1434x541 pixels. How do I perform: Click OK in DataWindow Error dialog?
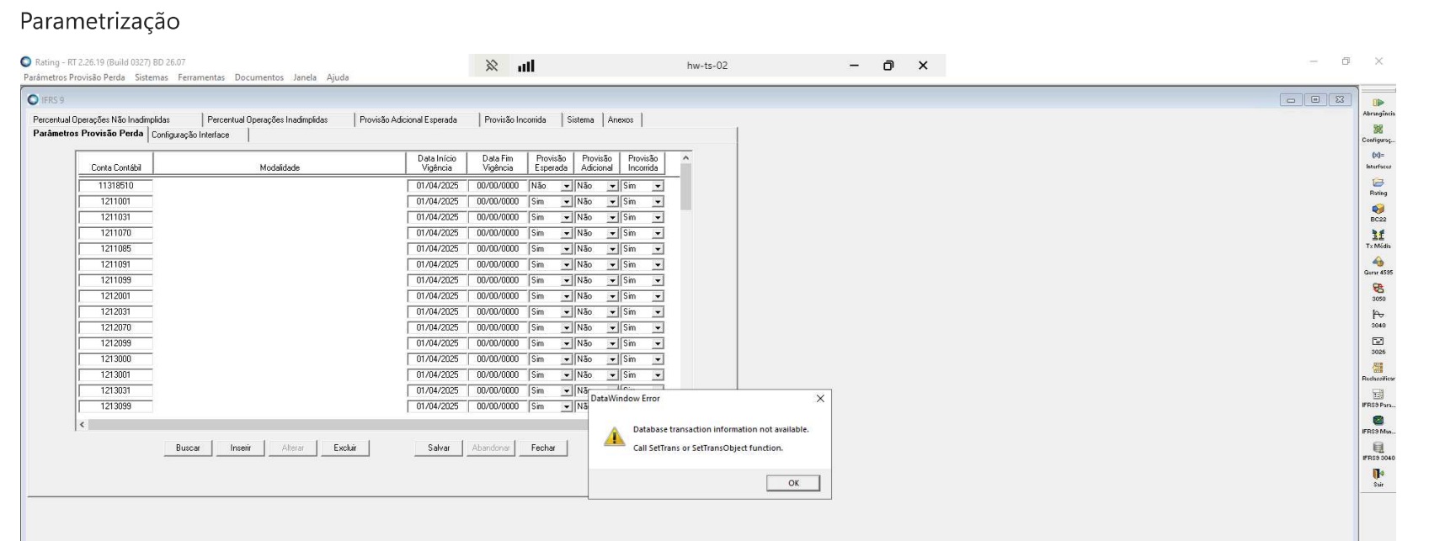793,483
